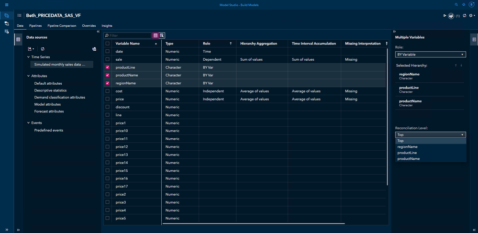Select Data sources table icon in side strip

coord(18,39)
